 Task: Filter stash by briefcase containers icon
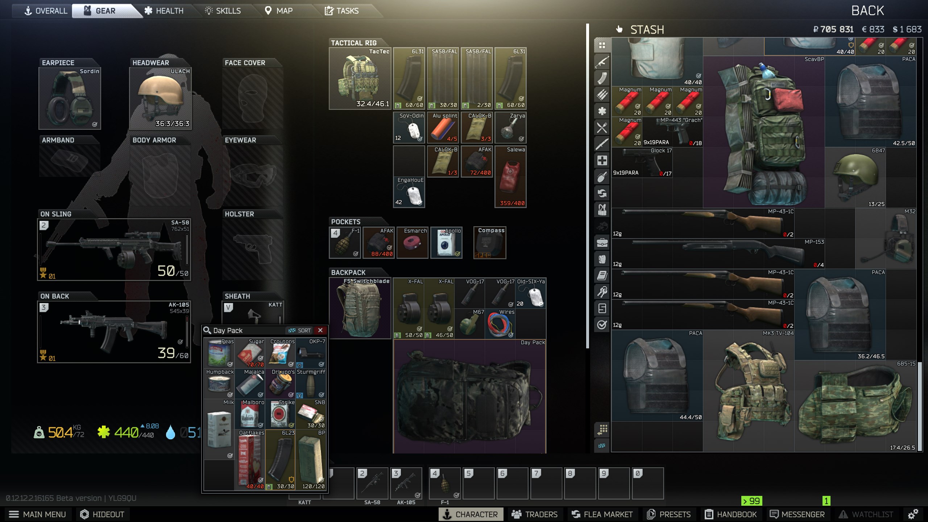(x=602, y=243)
